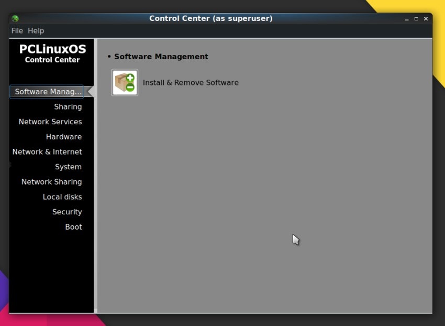Click the PCLinuxOS Control Center logo text
Image resolution: width=445 pixels, height=326 pixels.
click(x=52, y=53)
